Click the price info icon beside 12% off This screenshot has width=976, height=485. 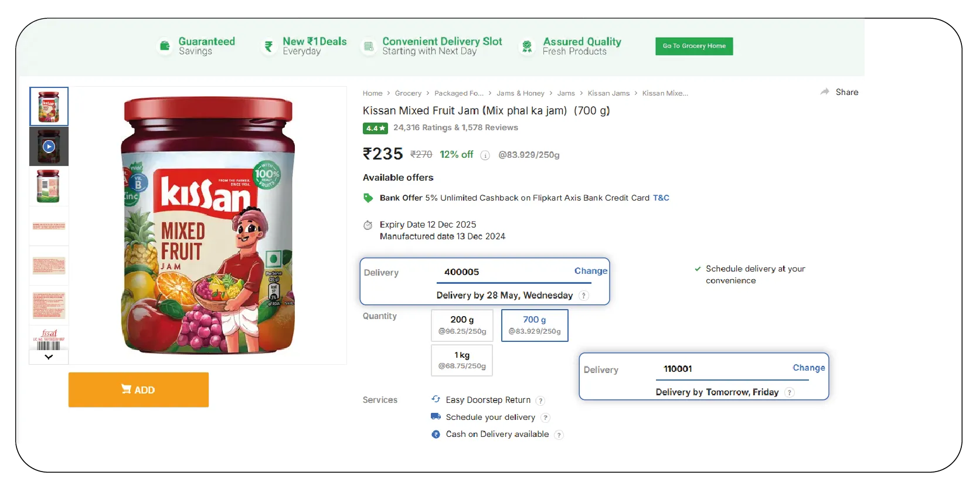[485, 155]
